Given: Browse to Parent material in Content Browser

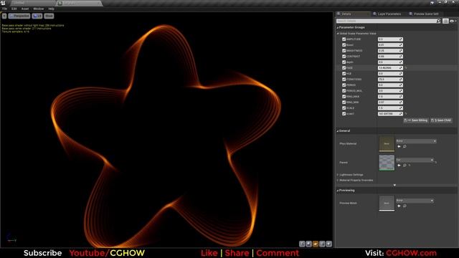Looking at the screenshot, I should tap(404, 166).
